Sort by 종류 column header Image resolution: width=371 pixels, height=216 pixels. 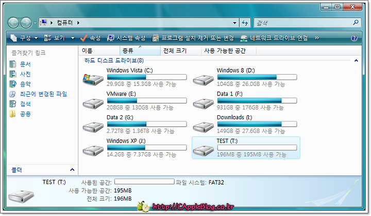[x=140, y=51]
